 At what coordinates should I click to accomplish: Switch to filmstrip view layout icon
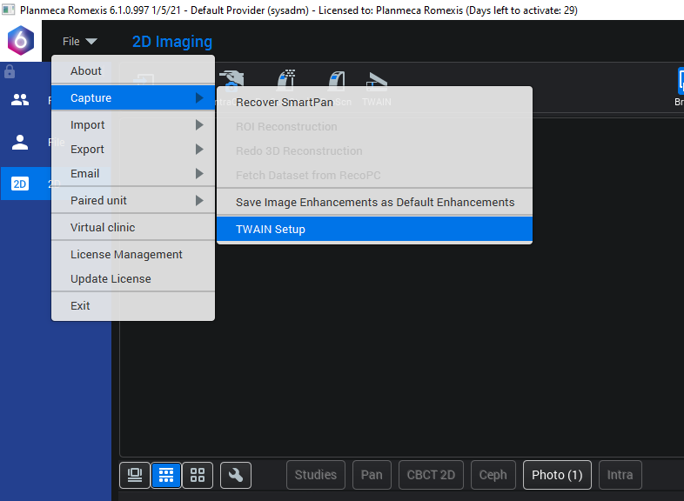135,475
